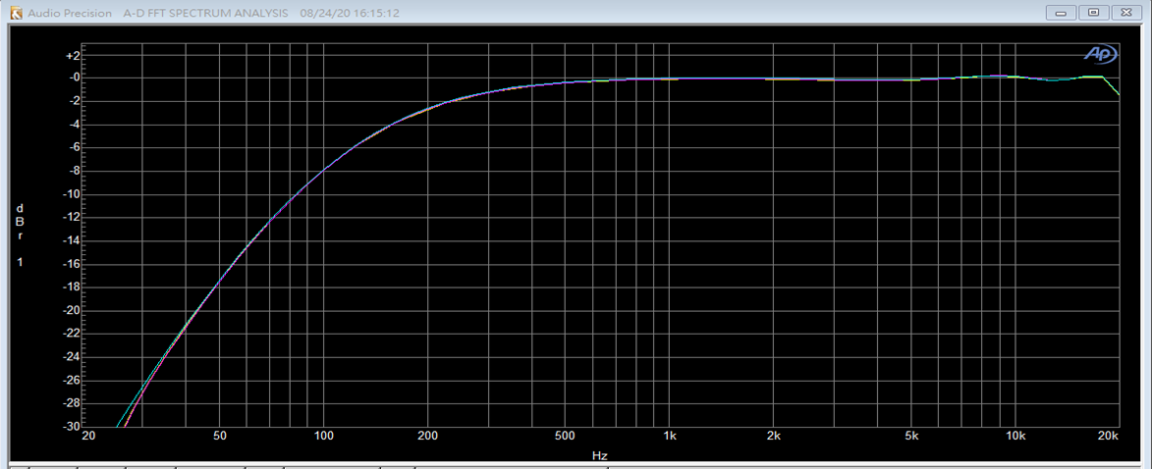Click the +2 level axis tick label

coord(72,55)
